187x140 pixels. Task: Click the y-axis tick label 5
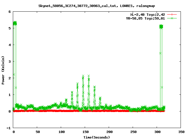coord(10,28)
